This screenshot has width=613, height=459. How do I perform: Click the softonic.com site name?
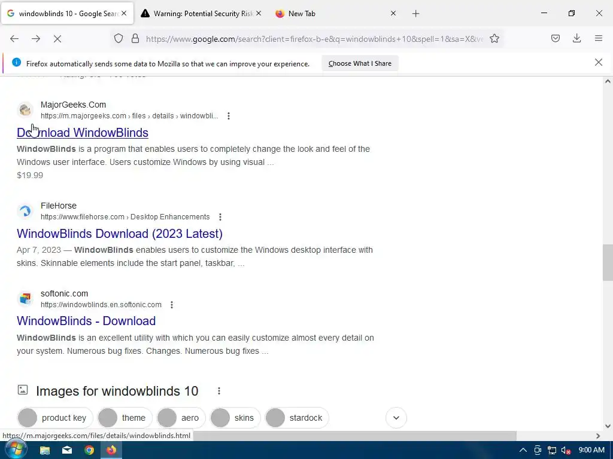pos(65,293)
